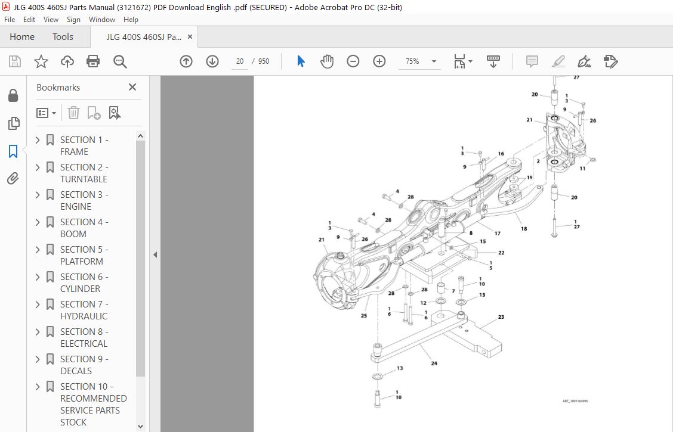Open the Sign menu
The image size is (673, 432).
point(73,19)
